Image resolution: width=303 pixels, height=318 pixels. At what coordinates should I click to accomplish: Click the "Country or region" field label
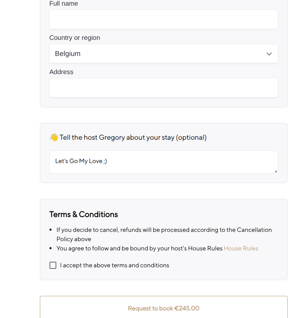coord(74,38)
